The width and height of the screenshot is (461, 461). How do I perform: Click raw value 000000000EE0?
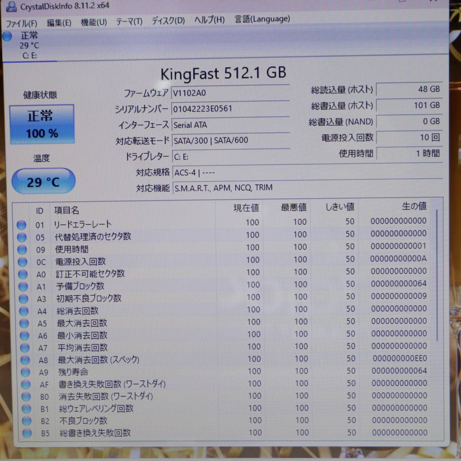coord(400,358)
